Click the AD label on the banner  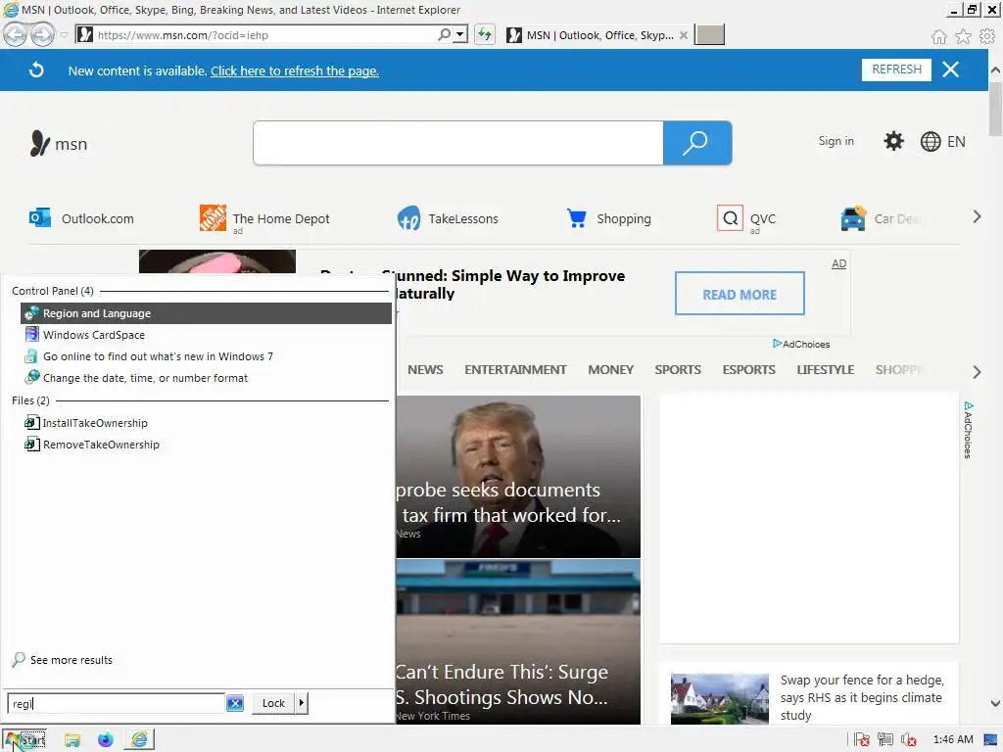tap(838, 263)
